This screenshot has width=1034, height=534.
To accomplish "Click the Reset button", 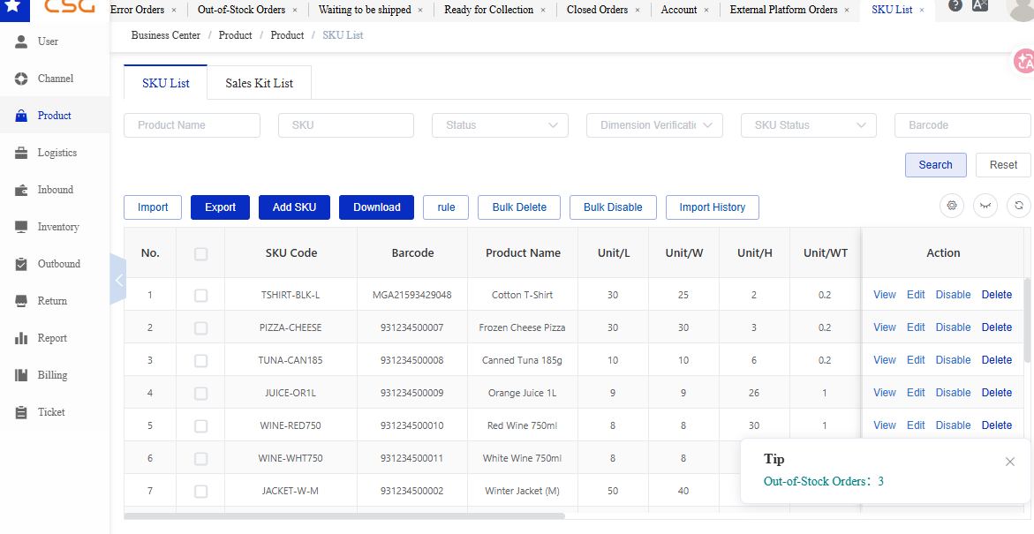I will (x=1003, y=165).
